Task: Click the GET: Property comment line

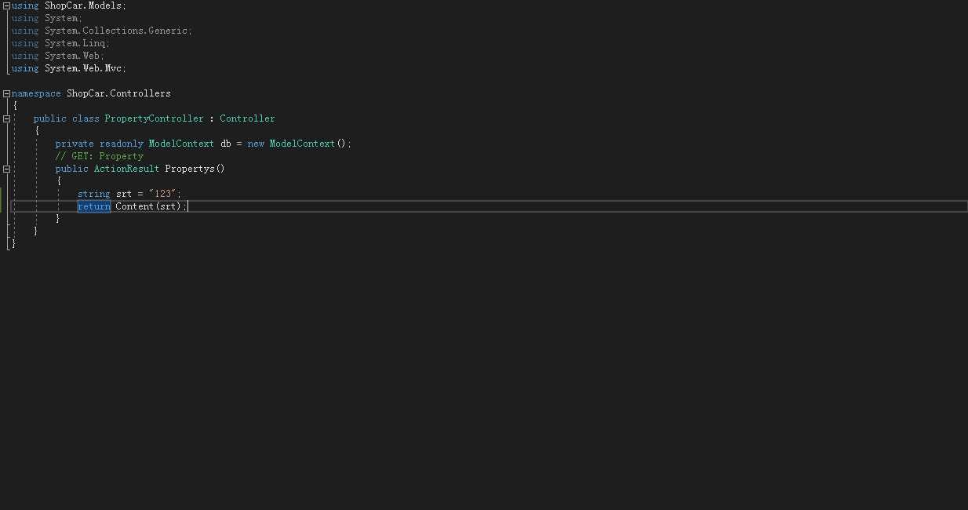Action: tap(100, 156)
